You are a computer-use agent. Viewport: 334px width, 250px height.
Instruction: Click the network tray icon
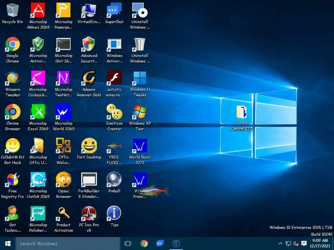[x=288, y=243]
